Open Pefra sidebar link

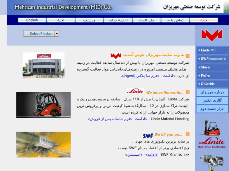(x=212, y=76)
